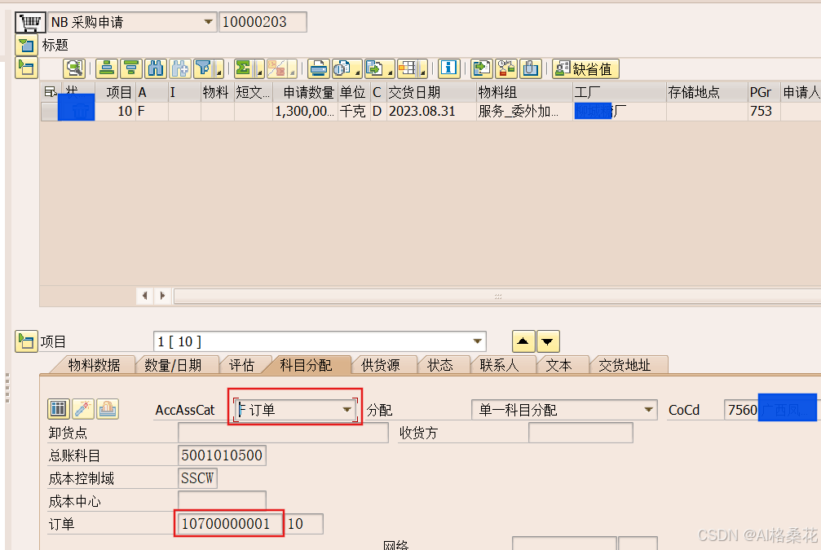Click the 交货日期 column header
Screen dimensions: 821x550
[x=431, y=93]
